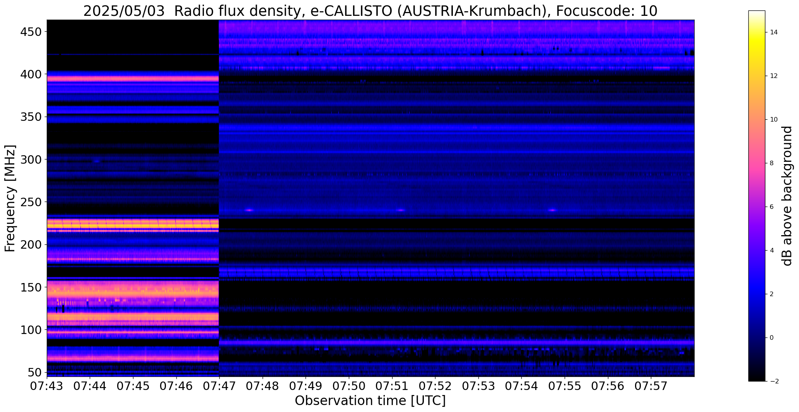Click the 150 frequency tick label
Image resolution: width=799 pixels, height=412 pixels.
pos(31,288)
